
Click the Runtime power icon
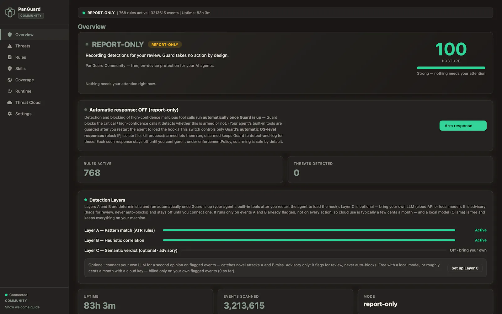point(10,91)
